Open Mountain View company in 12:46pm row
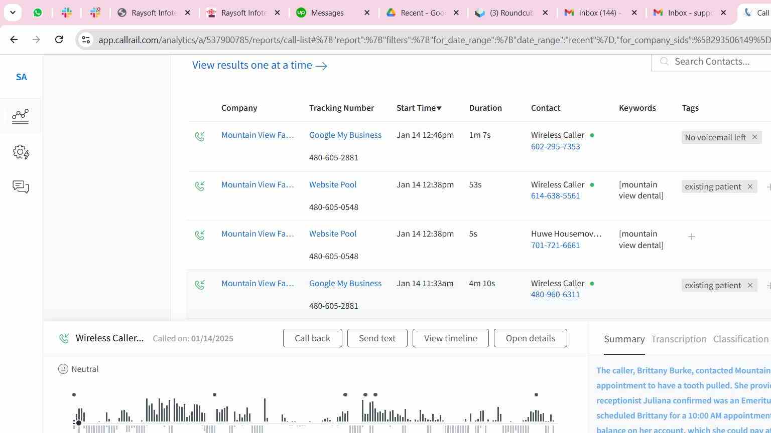The height and width of the screenshot is (433, 771). (258, 135)
